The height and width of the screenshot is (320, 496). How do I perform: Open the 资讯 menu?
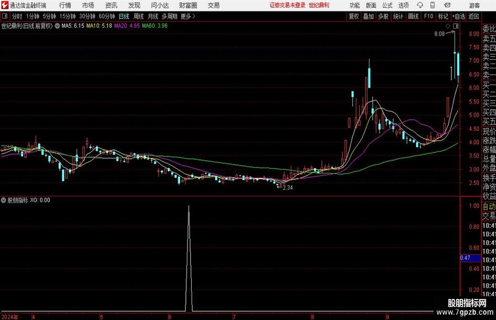point(111,5)
